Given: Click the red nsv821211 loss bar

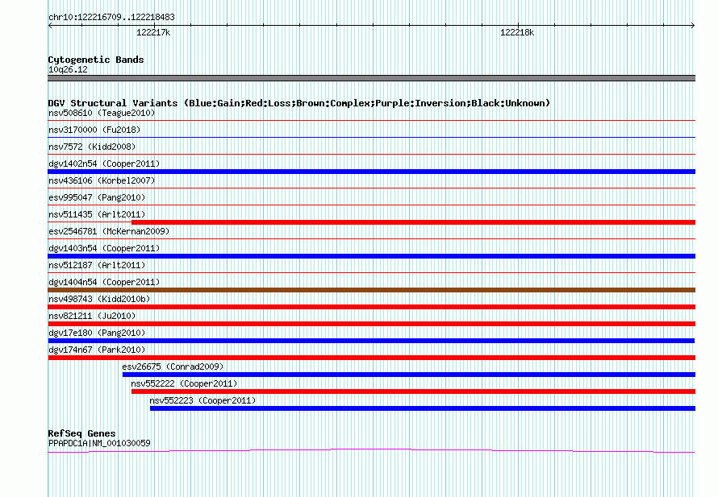Looking at the screenshot, I should click(x=371, y=324).
